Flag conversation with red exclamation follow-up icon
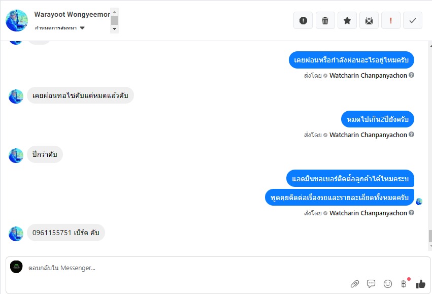The width and height of the screenshot is (432, 294). coord(391,20)
